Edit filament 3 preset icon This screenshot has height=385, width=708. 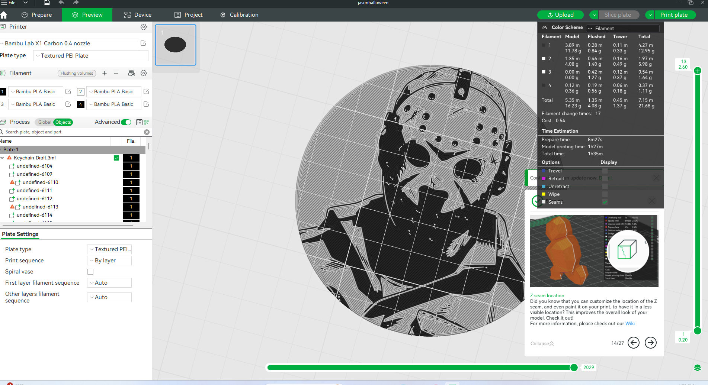[68, 104]
